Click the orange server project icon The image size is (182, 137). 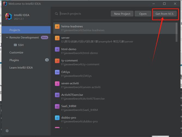tap(57, 38)
